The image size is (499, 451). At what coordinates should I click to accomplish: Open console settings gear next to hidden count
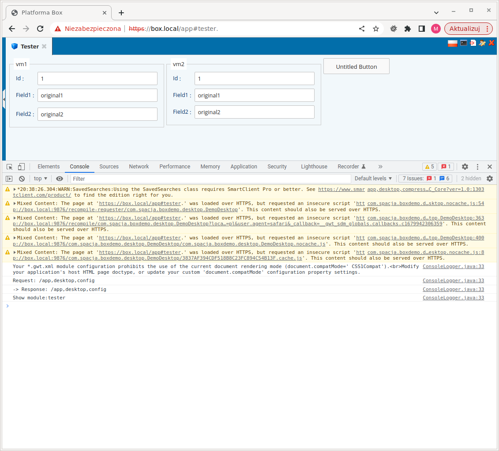point(489,179)
